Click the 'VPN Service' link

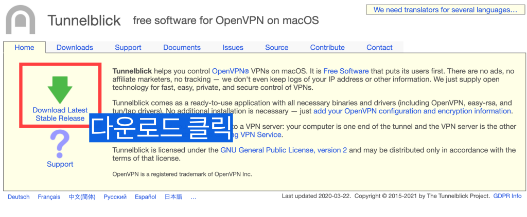(x=257, y=134)
